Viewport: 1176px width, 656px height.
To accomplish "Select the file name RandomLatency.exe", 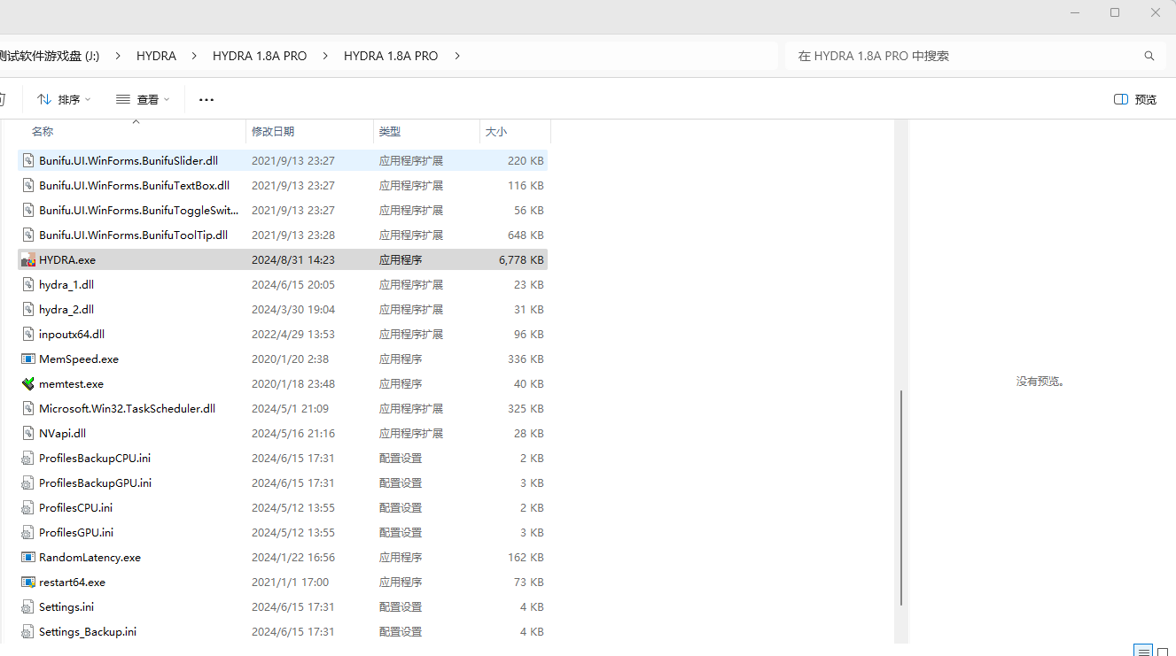I will [90, 558].
